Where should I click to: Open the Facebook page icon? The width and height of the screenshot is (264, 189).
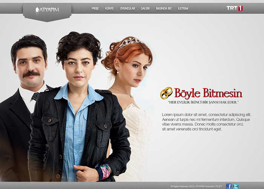tap(229, 186)
